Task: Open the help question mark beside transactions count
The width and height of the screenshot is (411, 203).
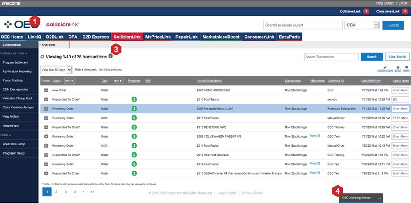Action: tap(110, 56)
